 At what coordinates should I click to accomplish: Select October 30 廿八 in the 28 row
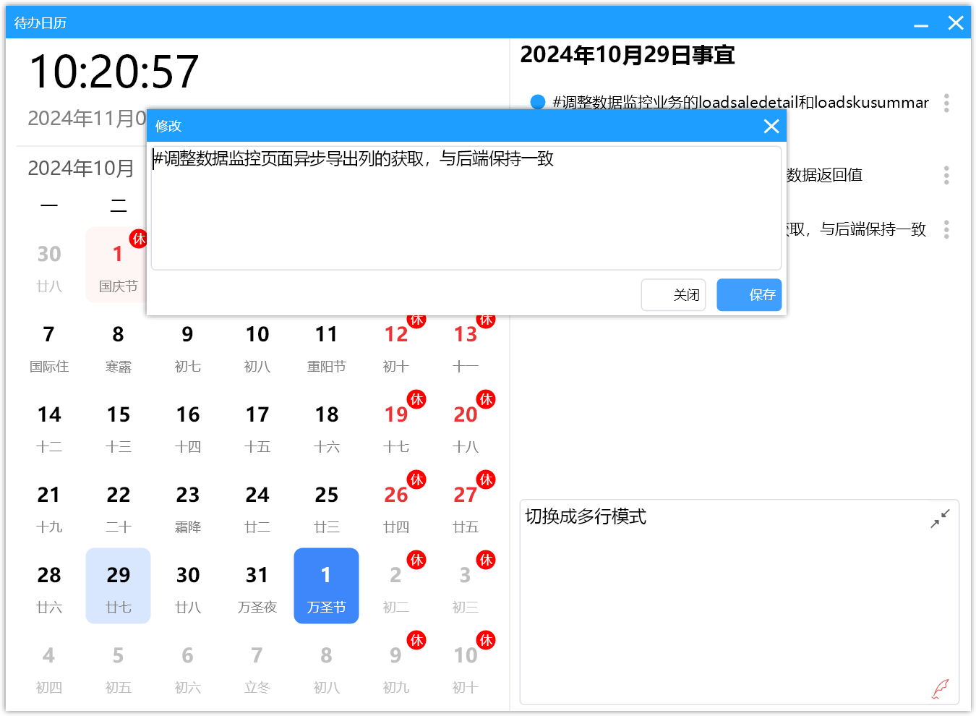tap(188, 586)
